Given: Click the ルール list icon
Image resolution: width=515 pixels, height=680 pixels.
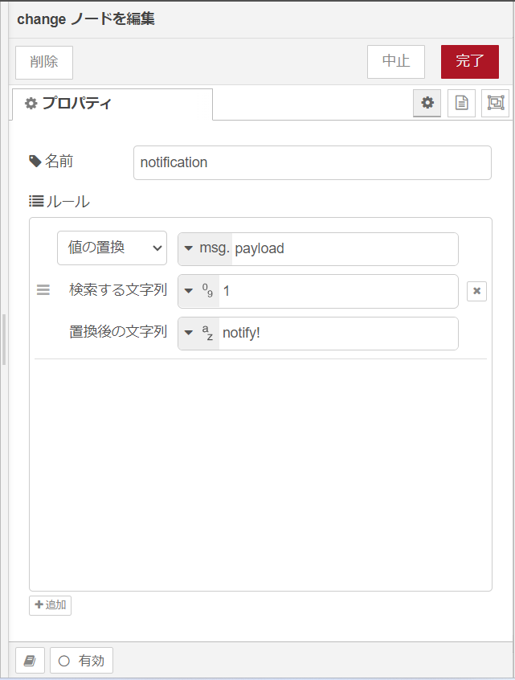Looking at the screenshot, I should tap(36, 201).
